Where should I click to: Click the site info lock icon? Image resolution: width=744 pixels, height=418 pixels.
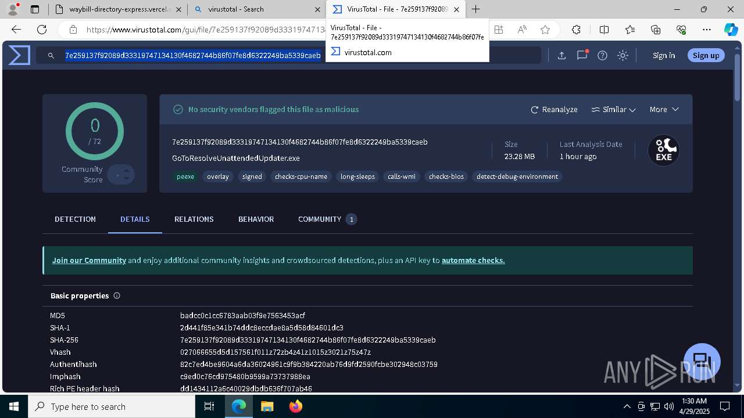point(73,30)
